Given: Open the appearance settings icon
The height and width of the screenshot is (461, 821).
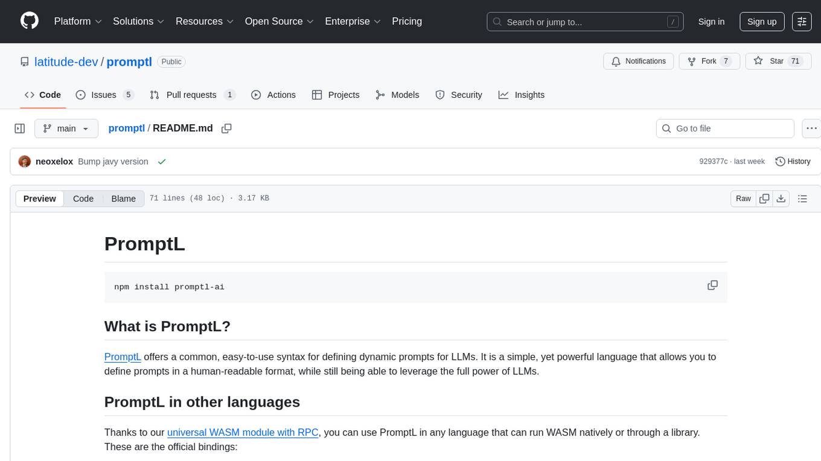Looking at the screenshot, I should [x=802, y=22].
